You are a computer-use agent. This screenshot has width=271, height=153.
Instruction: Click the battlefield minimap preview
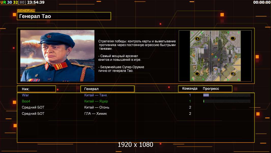(x=215, y=56)
